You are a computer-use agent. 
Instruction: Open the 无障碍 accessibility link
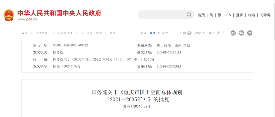pyautogui.click(x=265, y=15)
